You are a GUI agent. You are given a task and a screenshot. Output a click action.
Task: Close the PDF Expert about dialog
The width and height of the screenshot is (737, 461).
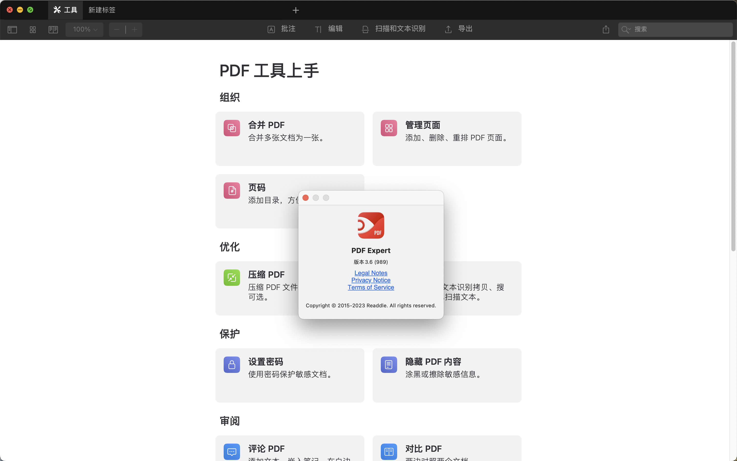[306, 198]
